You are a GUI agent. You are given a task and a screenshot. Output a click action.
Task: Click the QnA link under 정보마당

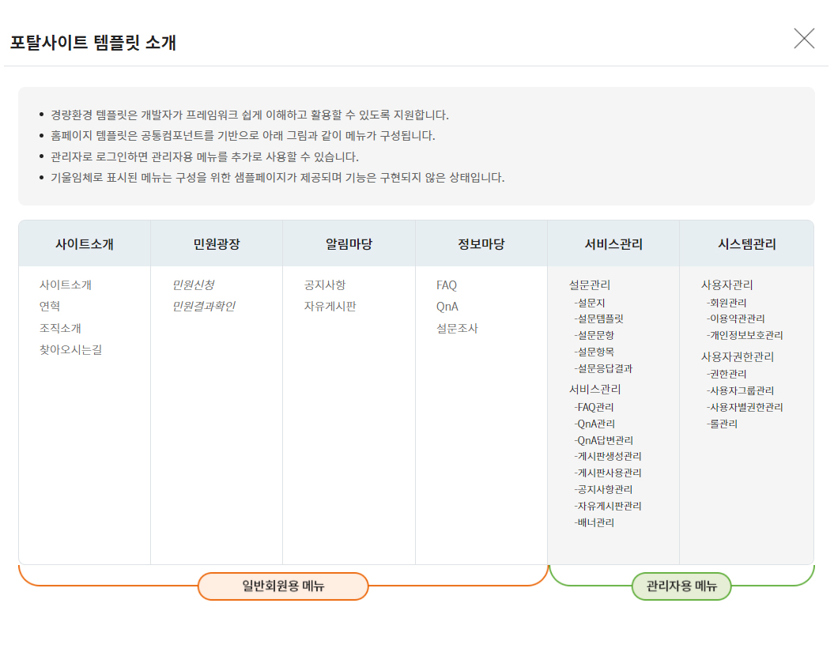click(447, 306)
